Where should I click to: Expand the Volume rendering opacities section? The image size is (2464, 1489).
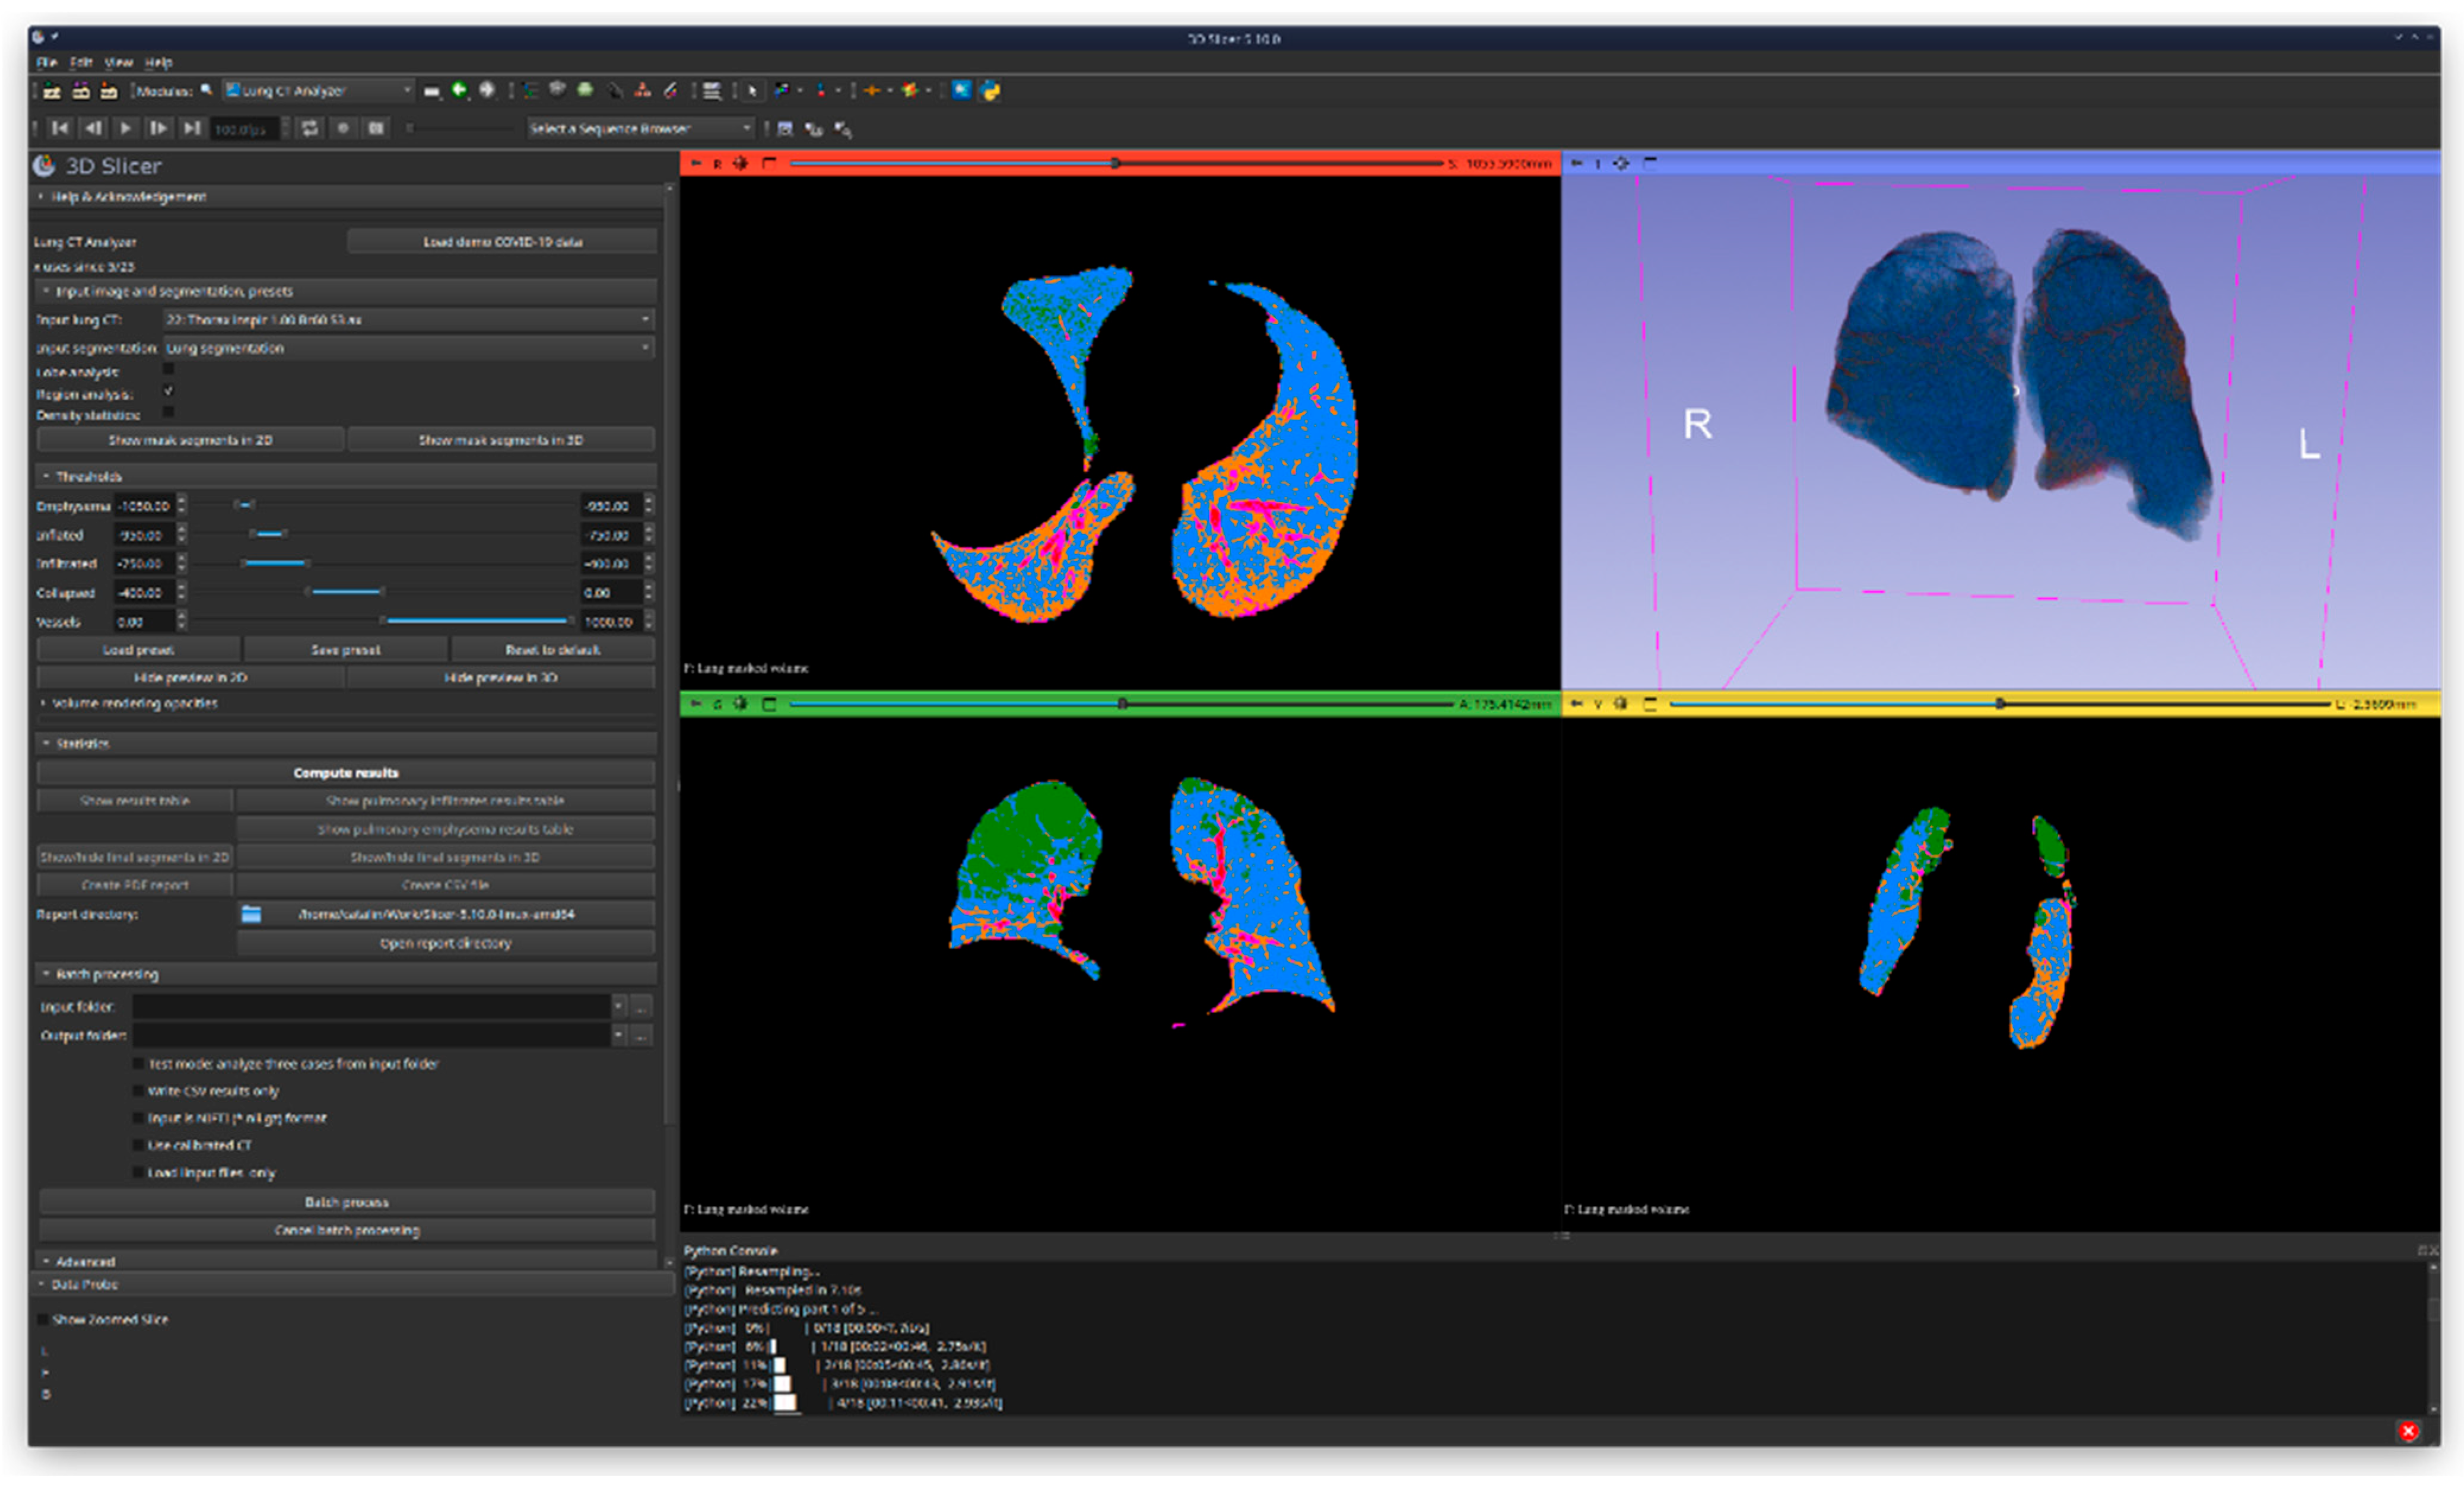pyautogui.click(x=134, y=704)
